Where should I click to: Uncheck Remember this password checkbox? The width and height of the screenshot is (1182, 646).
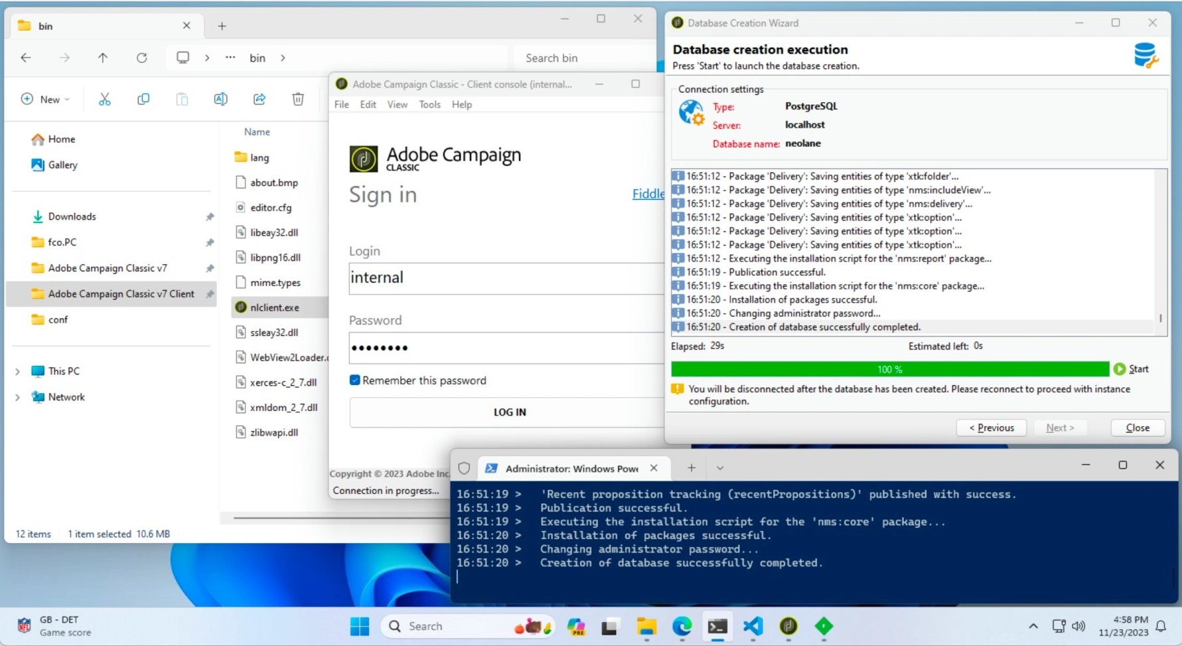[354, 380]
